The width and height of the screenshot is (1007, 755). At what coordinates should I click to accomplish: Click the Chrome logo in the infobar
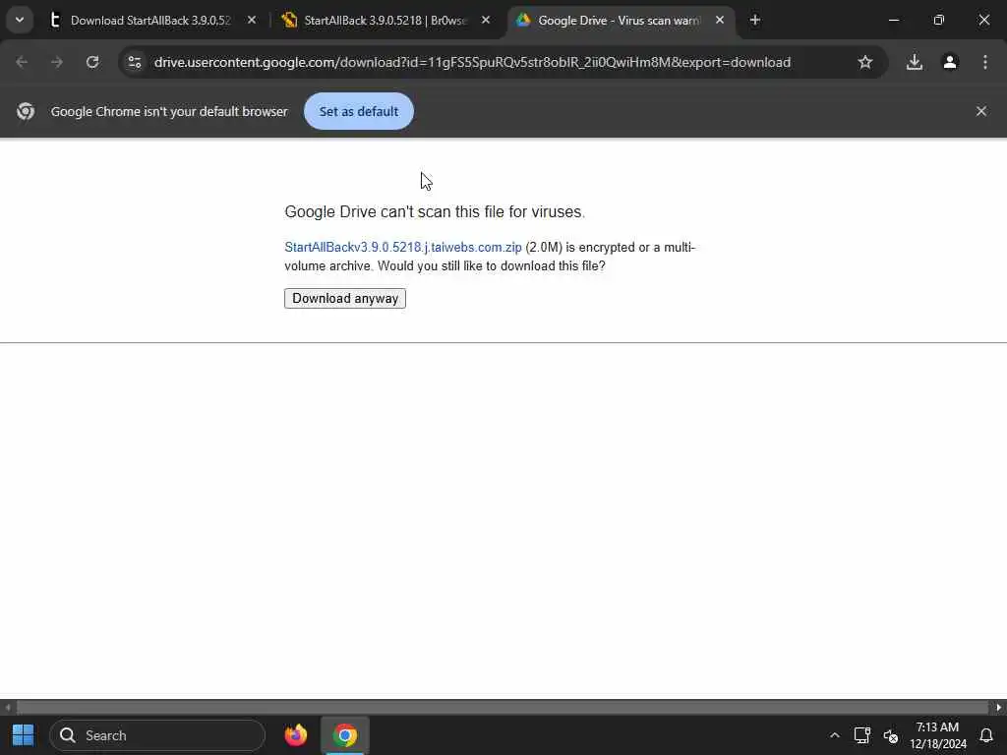pyautogui.click(x=26, y=111)
